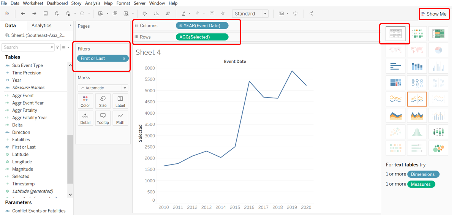Image resolution: width=454 pixels, height=215 pixels.
Task: Switch to the Analytics tab
Action: pyautogui.click(x=41, y=26)
